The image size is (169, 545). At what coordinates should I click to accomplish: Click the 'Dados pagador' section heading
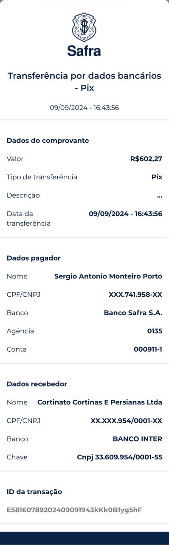point(34,258)
